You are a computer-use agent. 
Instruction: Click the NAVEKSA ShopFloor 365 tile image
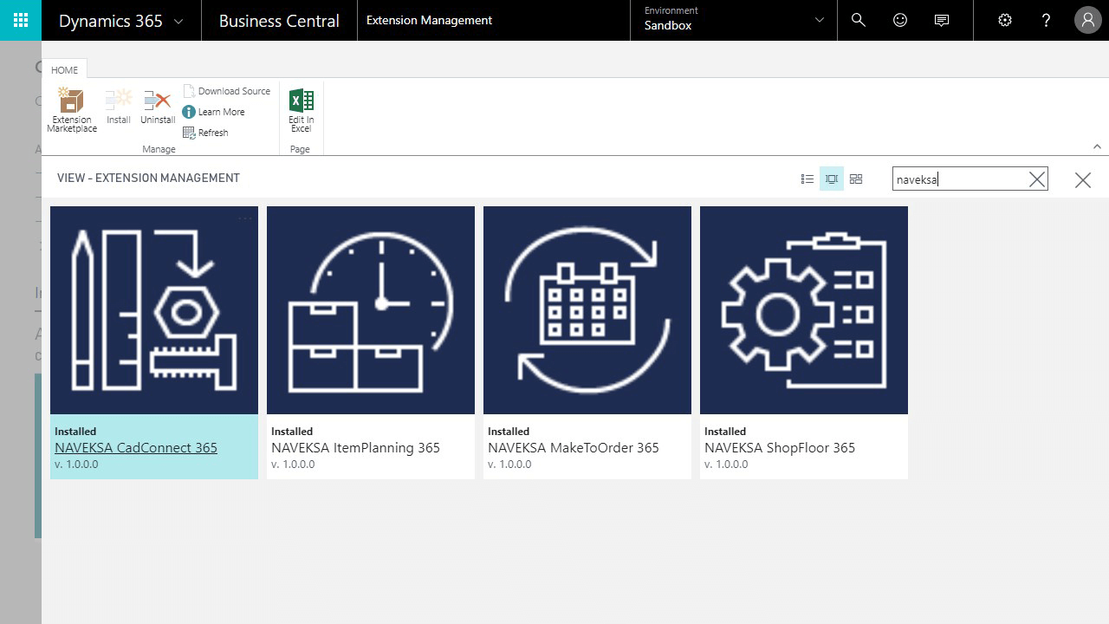coord(803,310)
